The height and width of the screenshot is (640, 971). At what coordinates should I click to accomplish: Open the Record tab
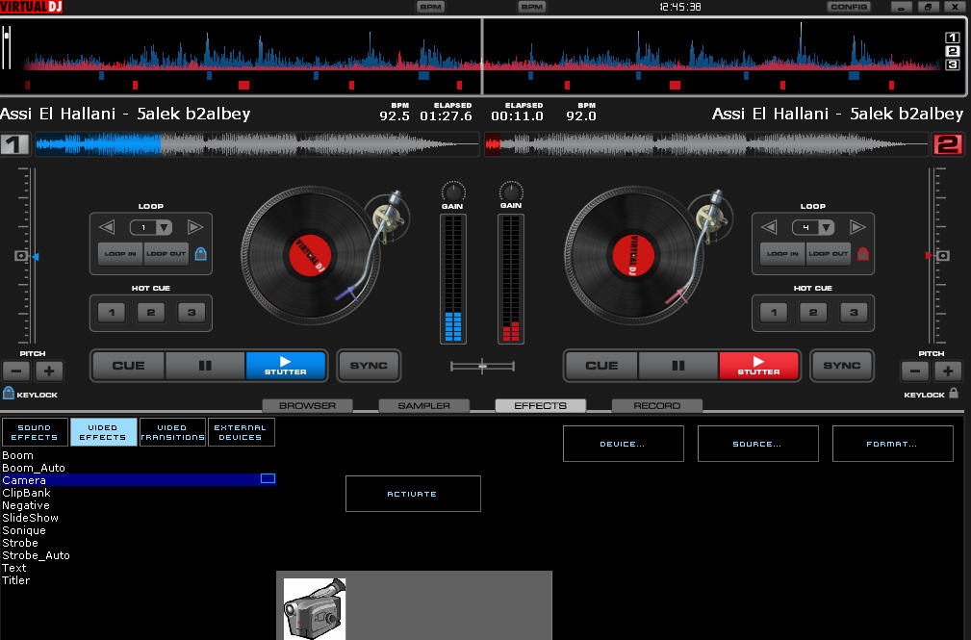657,406
